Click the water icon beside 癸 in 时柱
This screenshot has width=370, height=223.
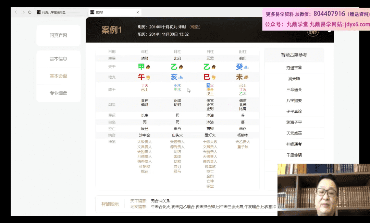(246, 67)
